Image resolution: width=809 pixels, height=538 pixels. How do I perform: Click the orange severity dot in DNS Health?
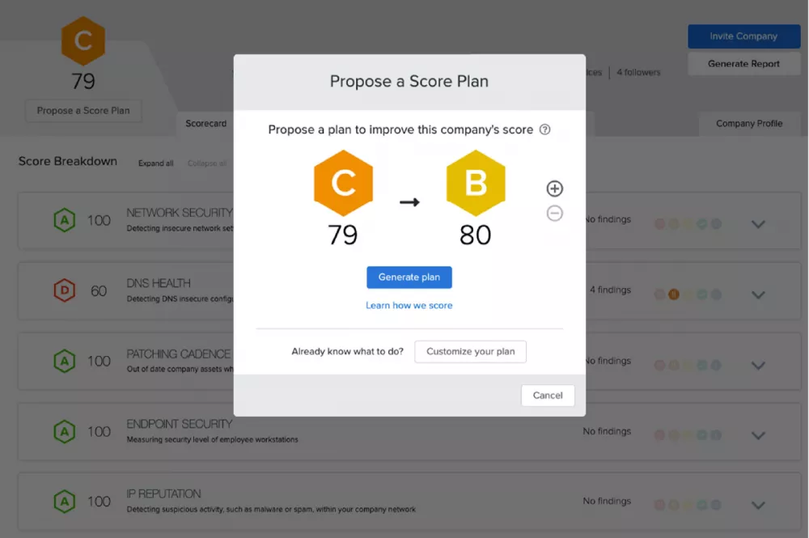(x=674, y=294)
